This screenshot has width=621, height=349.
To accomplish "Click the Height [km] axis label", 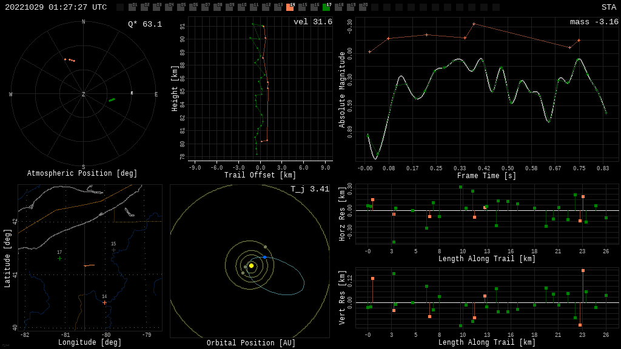I will pyautogui.click(x=175, y=88).
